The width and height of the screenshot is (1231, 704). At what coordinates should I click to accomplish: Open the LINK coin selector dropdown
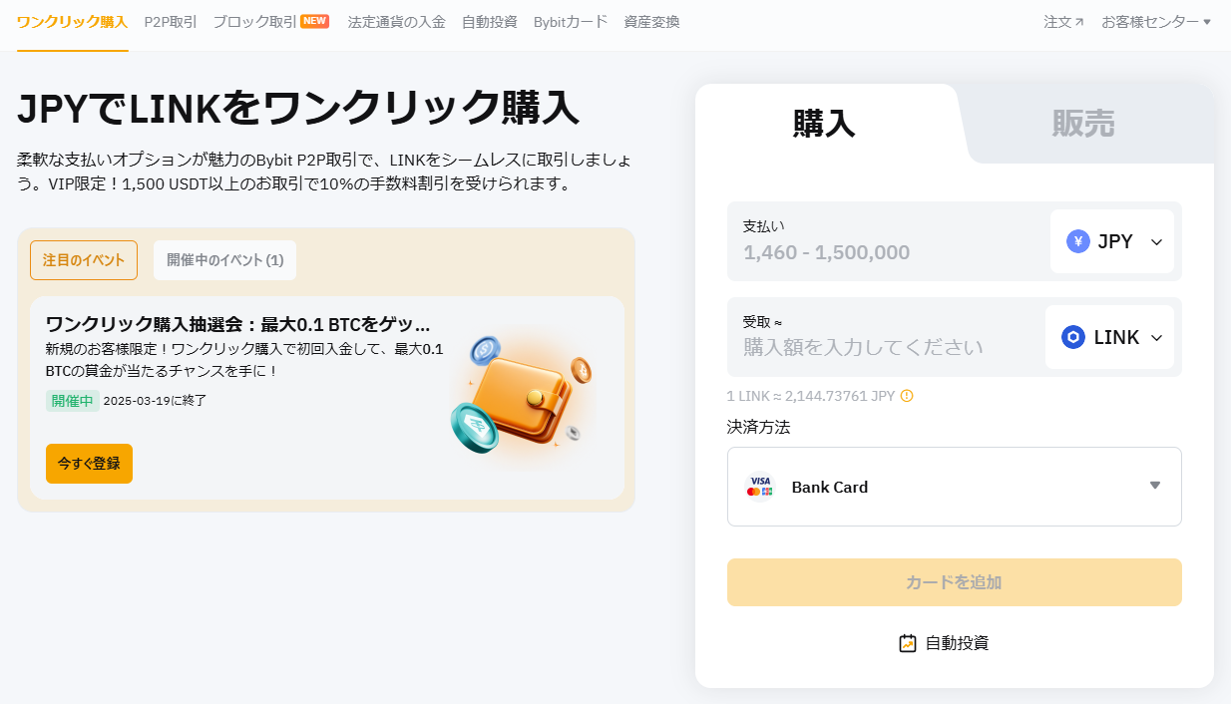pos(1156,337)
